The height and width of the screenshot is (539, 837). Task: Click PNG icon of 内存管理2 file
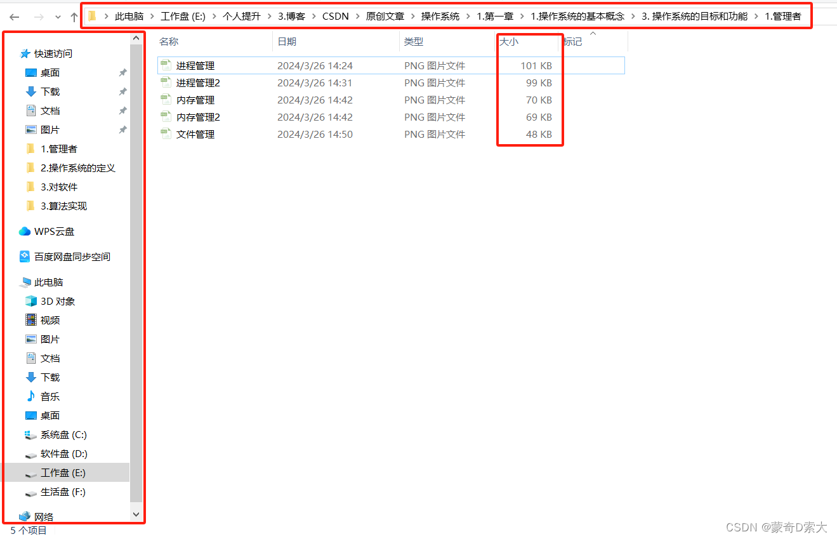[166, 117]
